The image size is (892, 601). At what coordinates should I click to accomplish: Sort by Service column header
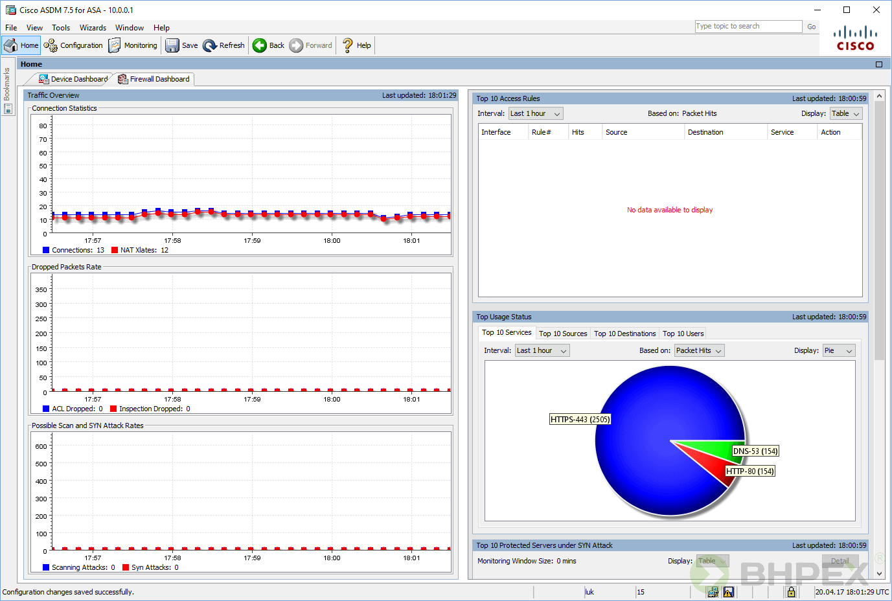pos(792,132)
